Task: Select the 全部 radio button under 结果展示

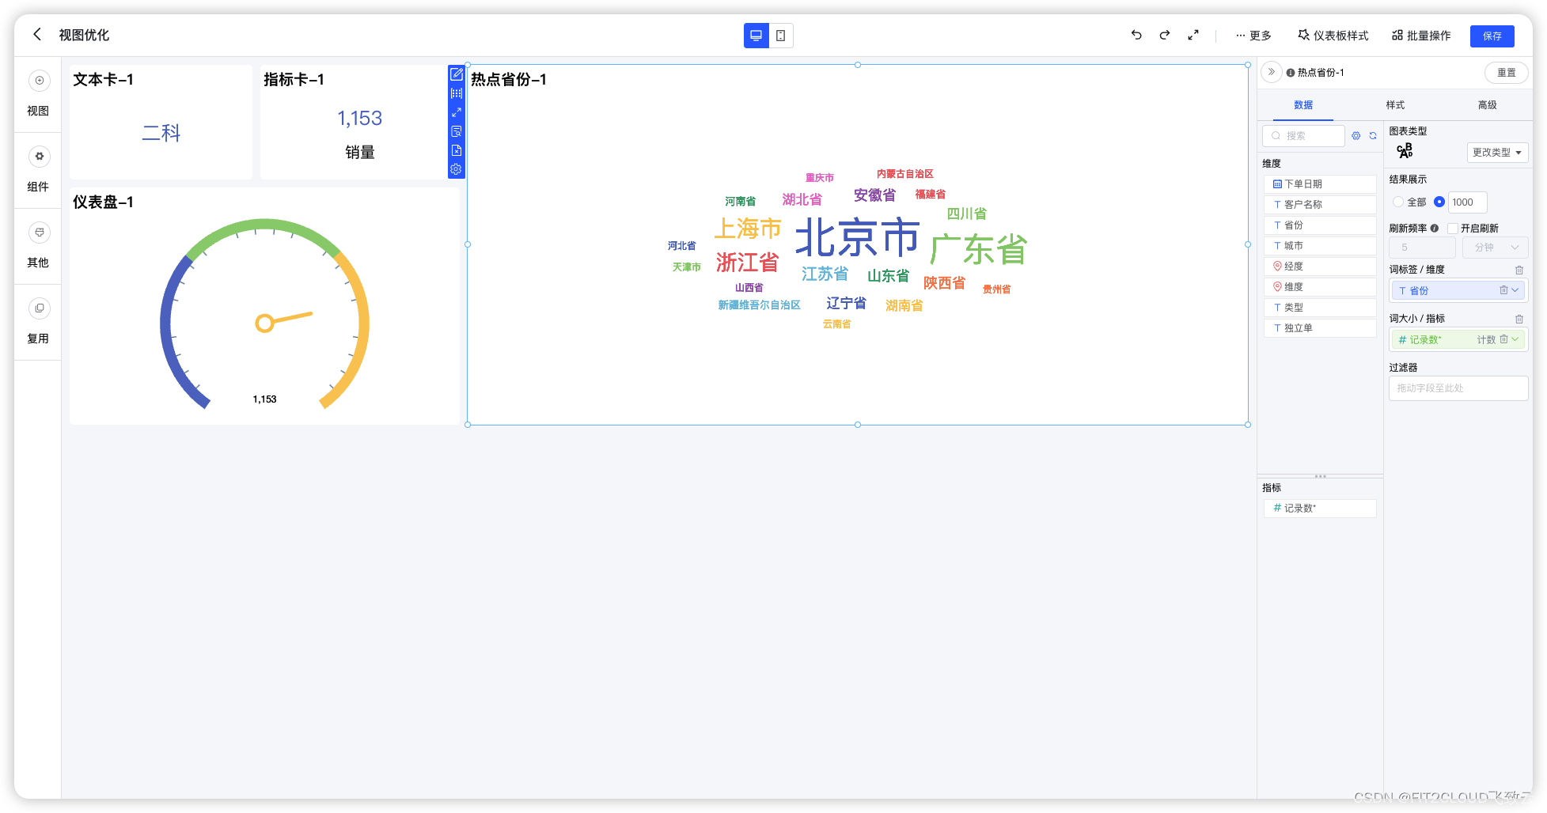Action: (1398, 202)
